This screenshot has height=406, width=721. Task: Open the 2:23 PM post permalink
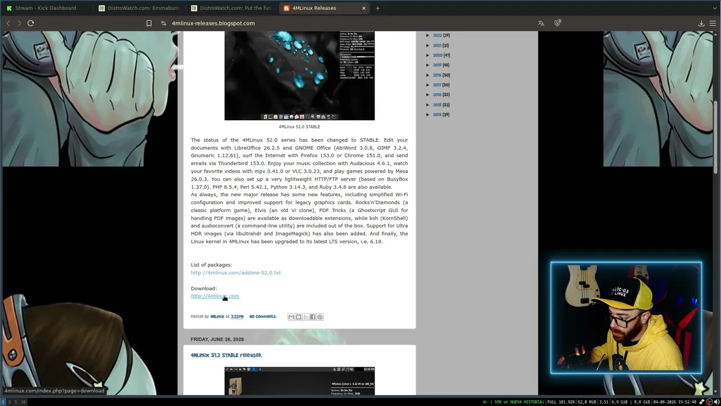[237, 317]
